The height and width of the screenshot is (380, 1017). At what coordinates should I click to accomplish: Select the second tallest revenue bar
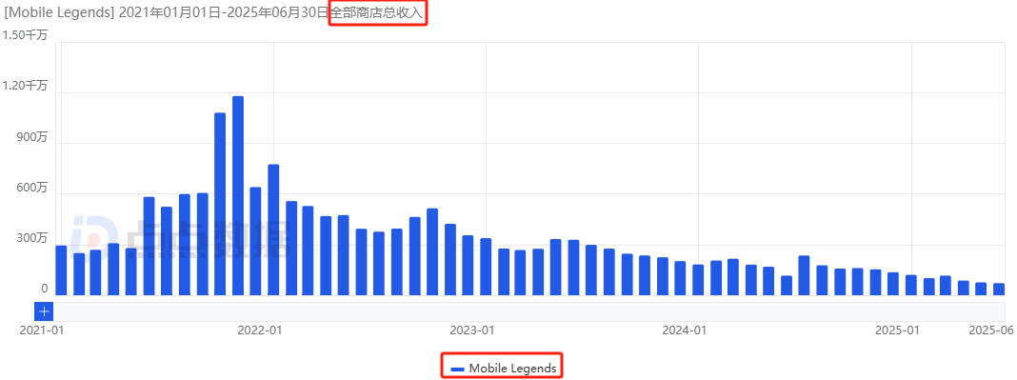220,204
